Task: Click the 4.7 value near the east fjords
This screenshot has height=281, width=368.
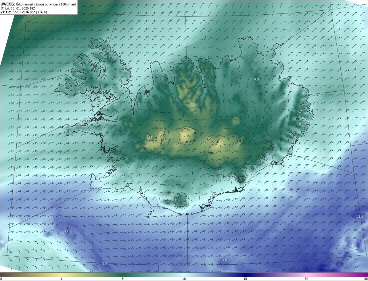Action: (x=299, y=112)
